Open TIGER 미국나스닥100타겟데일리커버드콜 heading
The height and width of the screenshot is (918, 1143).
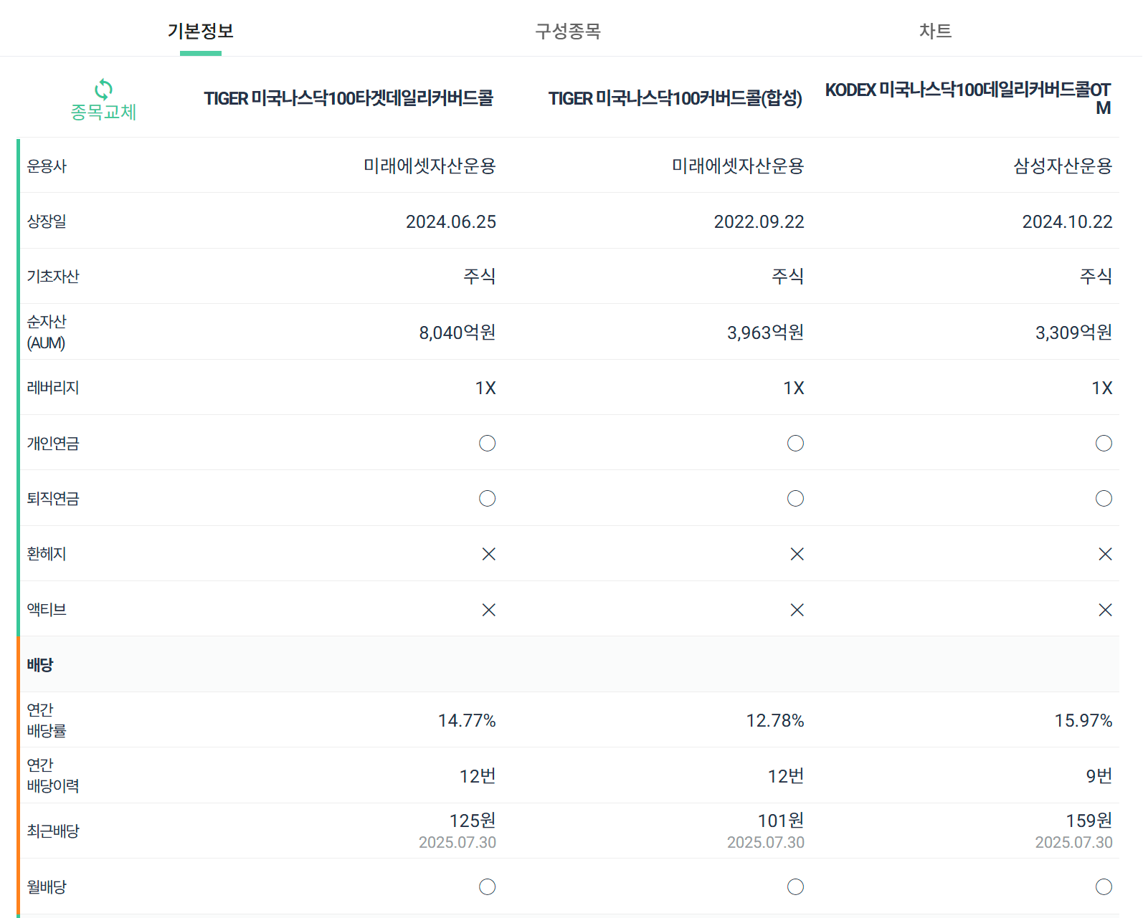pos(348,98)
